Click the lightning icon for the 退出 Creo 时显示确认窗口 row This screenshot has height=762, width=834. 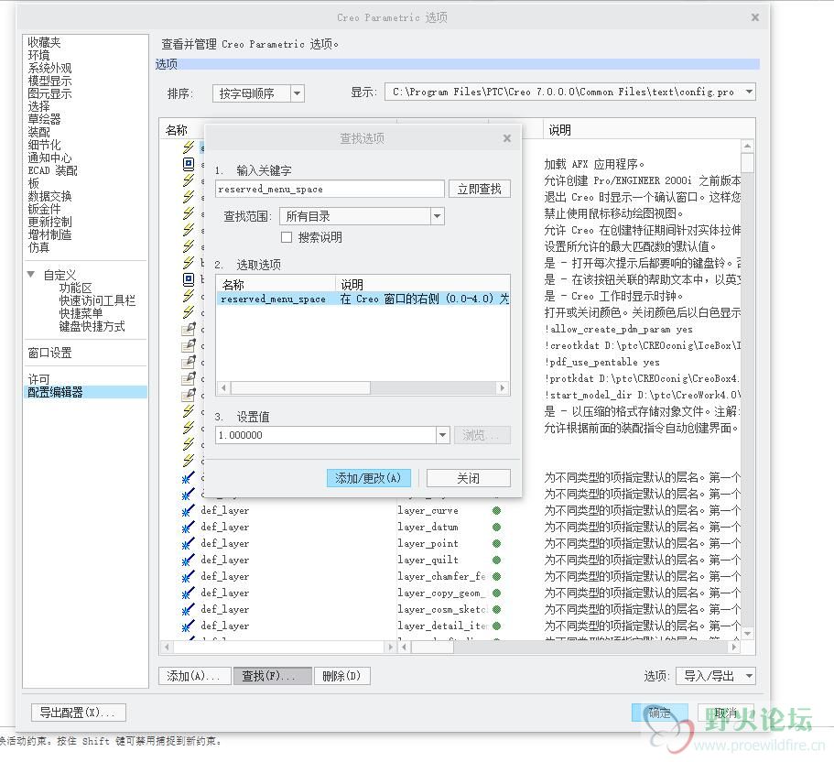coord(189,197)
